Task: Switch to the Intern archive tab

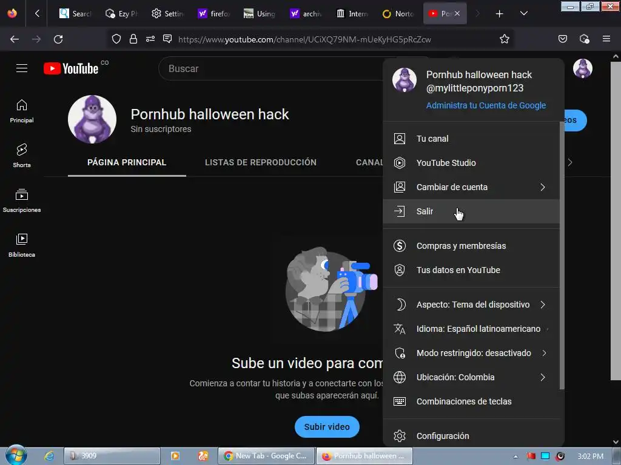Action: point(352,13)
